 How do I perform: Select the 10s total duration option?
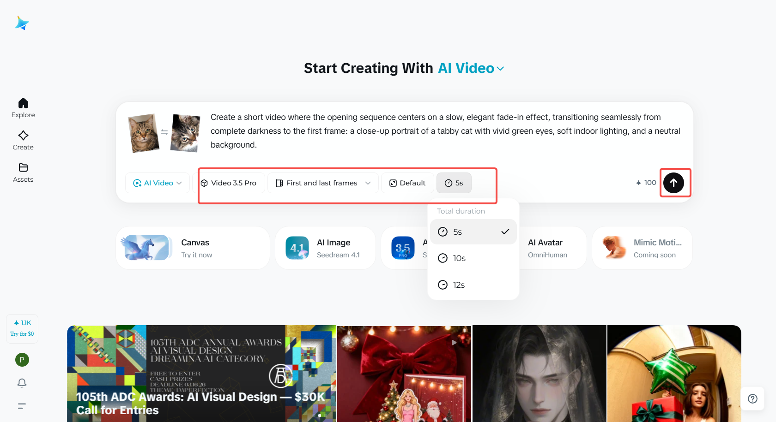[x=473, y=258]
